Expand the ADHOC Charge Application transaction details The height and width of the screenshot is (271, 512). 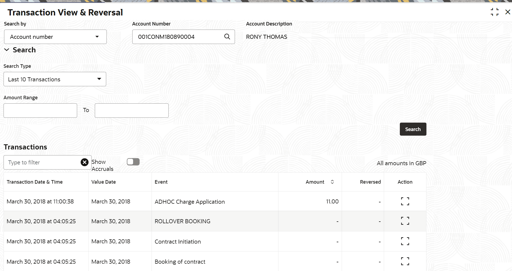(x=405, y=201)
